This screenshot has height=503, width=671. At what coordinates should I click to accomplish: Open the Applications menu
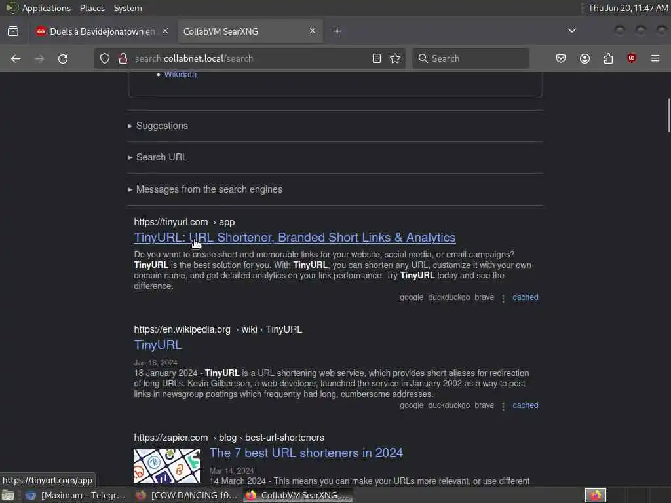tap(47, 8)
